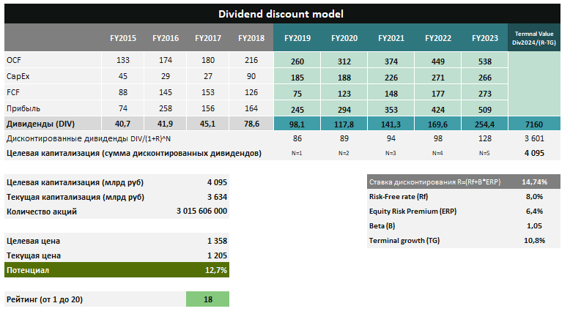Click the Dividend discount model title bar
This screenshot has height=314, width=570.
(281, 14)
